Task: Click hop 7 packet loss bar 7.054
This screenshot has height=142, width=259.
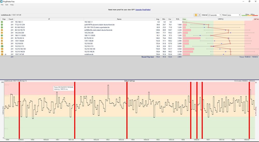Action: click(x=191, y=38)
